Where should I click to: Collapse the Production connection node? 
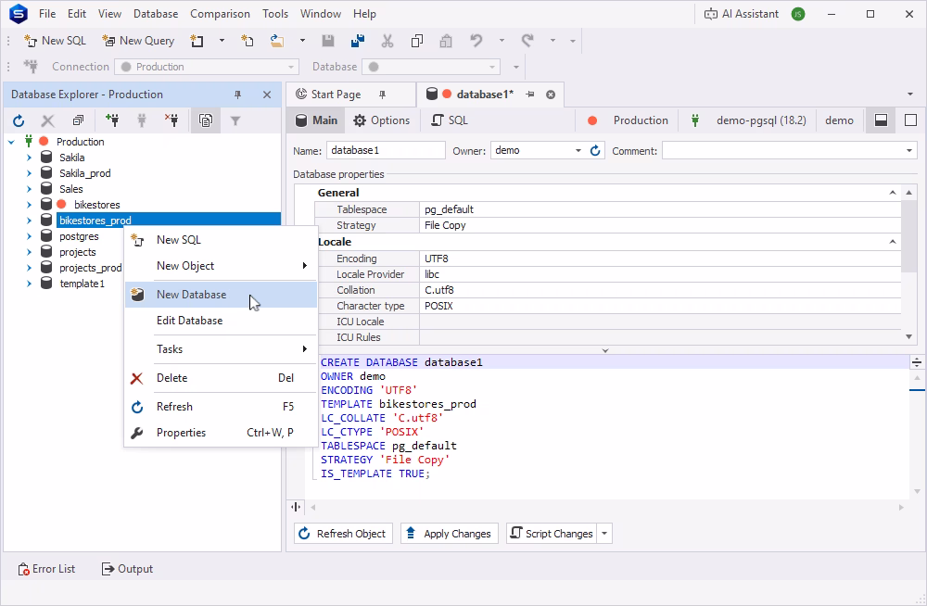point(11,142)
